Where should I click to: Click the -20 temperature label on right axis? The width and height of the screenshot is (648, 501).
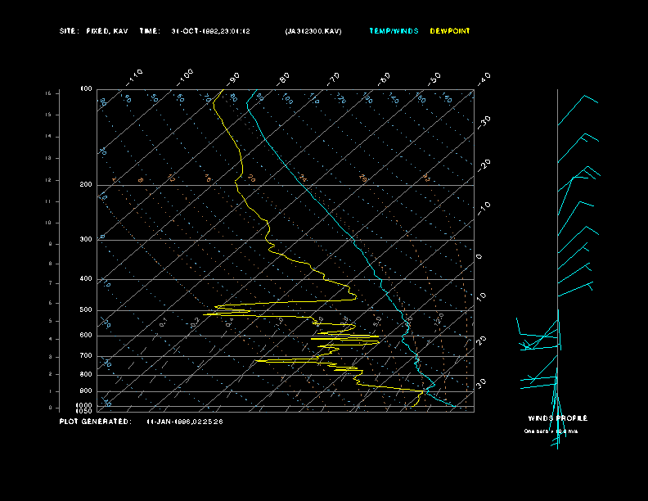[484, 165]
